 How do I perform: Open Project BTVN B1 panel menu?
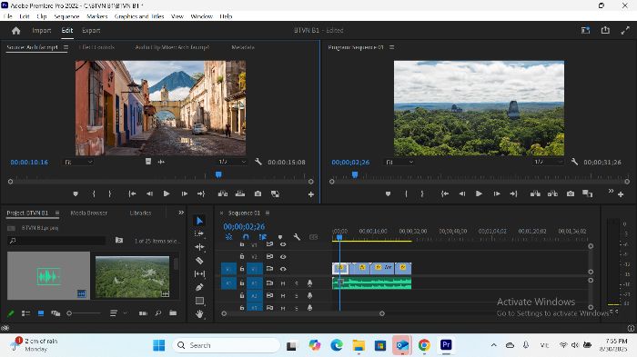[57, 213]
